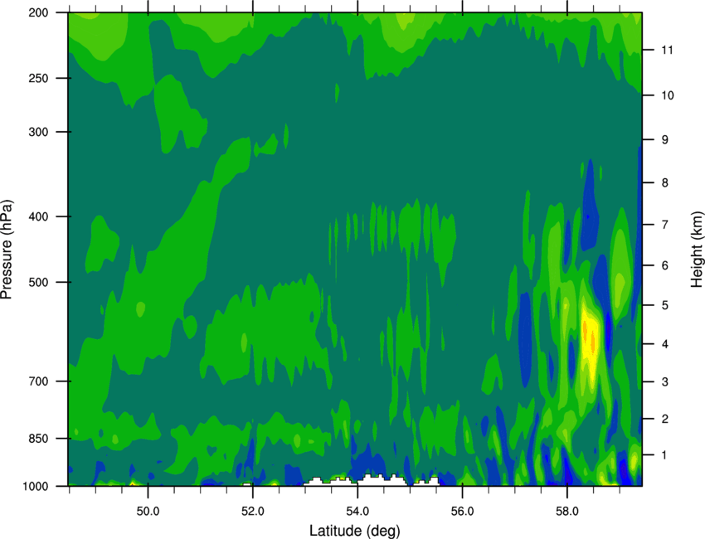Click the Height (km) axis title

pos(697,250)
